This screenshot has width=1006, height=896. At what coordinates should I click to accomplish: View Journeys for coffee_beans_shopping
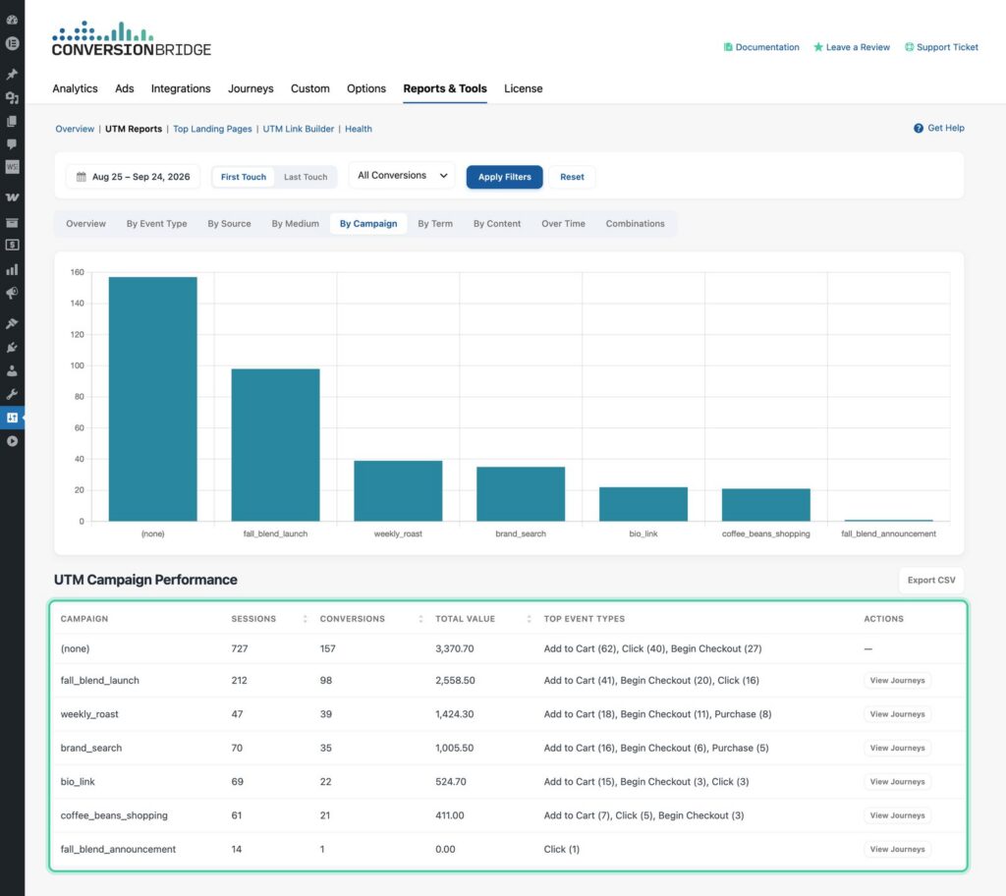(897, 815)
